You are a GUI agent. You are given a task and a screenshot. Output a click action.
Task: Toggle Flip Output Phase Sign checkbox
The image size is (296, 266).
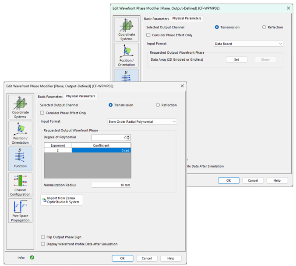tap(43, 237)
